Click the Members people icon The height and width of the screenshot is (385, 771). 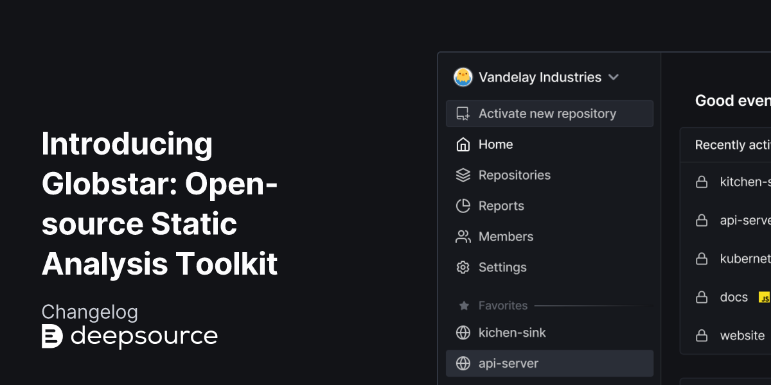pos(462,236)
